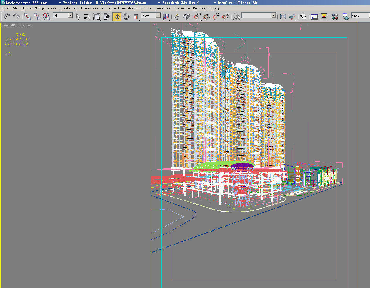370x288 pixels.
Task: Click the Align tool icon
Action: click(x=292, y=17)
